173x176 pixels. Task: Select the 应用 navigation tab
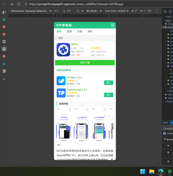(x=69, y=31)
